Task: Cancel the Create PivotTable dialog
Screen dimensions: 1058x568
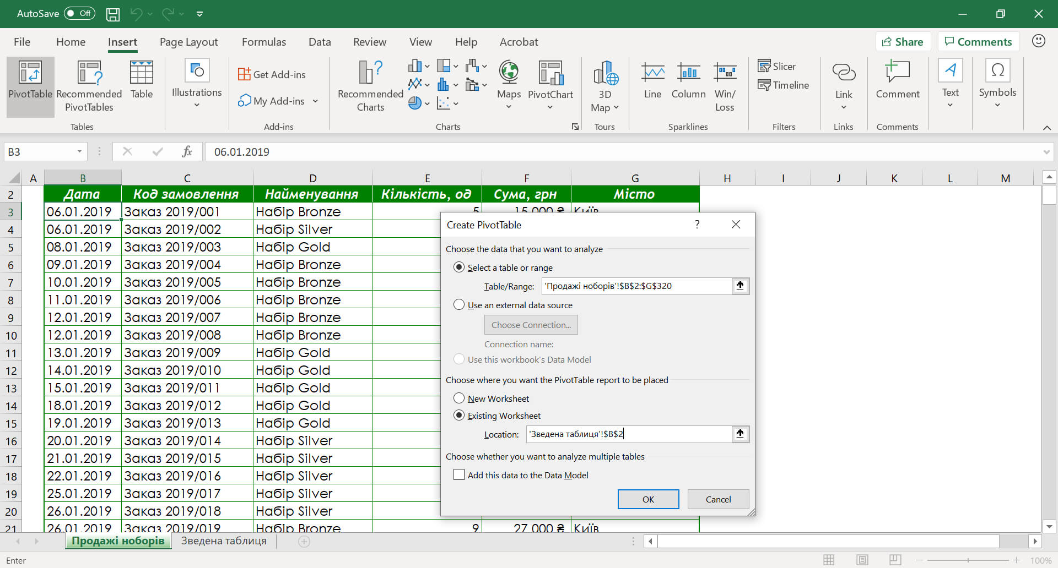Action: [x=717, y=499]
